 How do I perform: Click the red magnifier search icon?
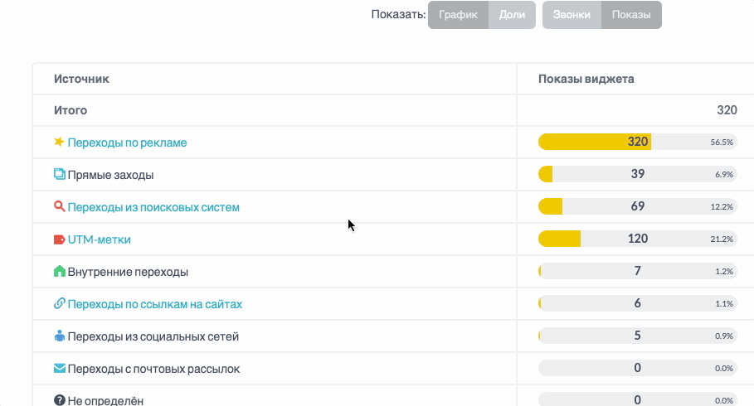(x=59, y=206)
